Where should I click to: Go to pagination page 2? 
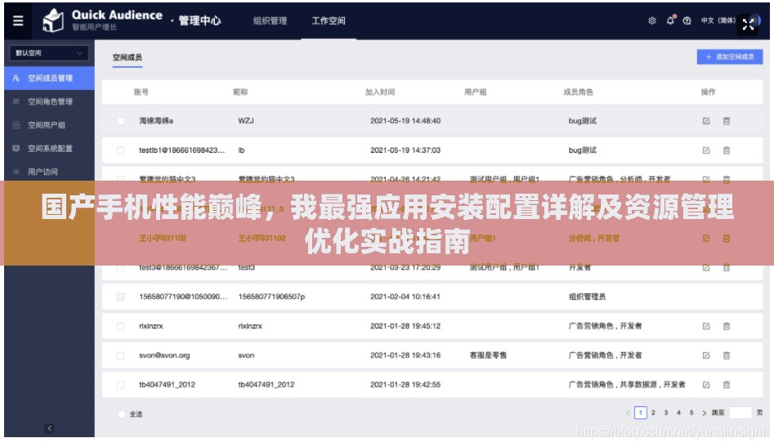coord(653,413)
